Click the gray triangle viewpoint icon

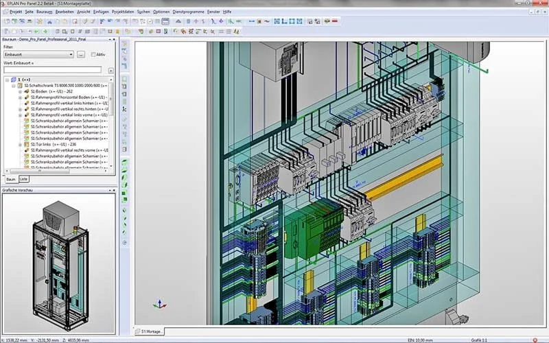178,21
